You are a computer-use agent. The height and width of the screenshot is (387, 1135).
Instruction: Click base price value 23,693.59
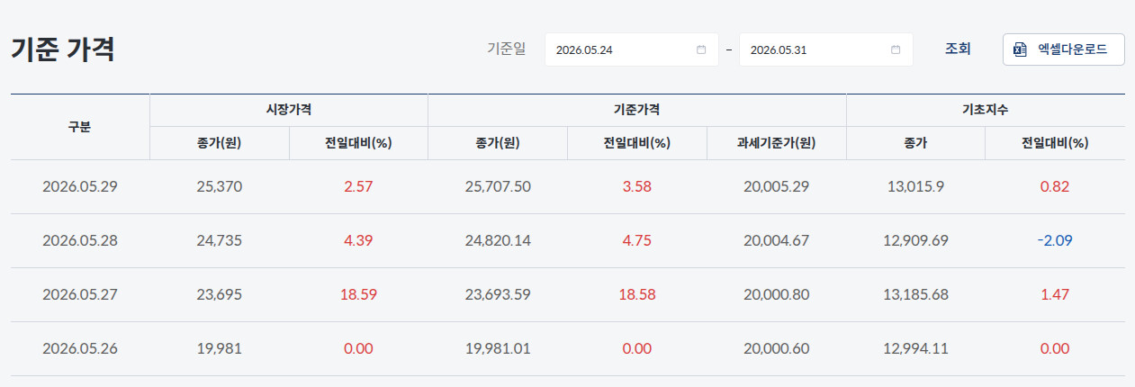498,295
